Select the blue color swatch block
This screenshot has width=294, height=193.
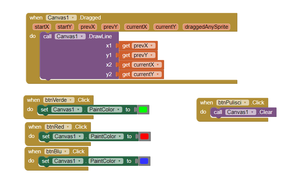point(144,161)
